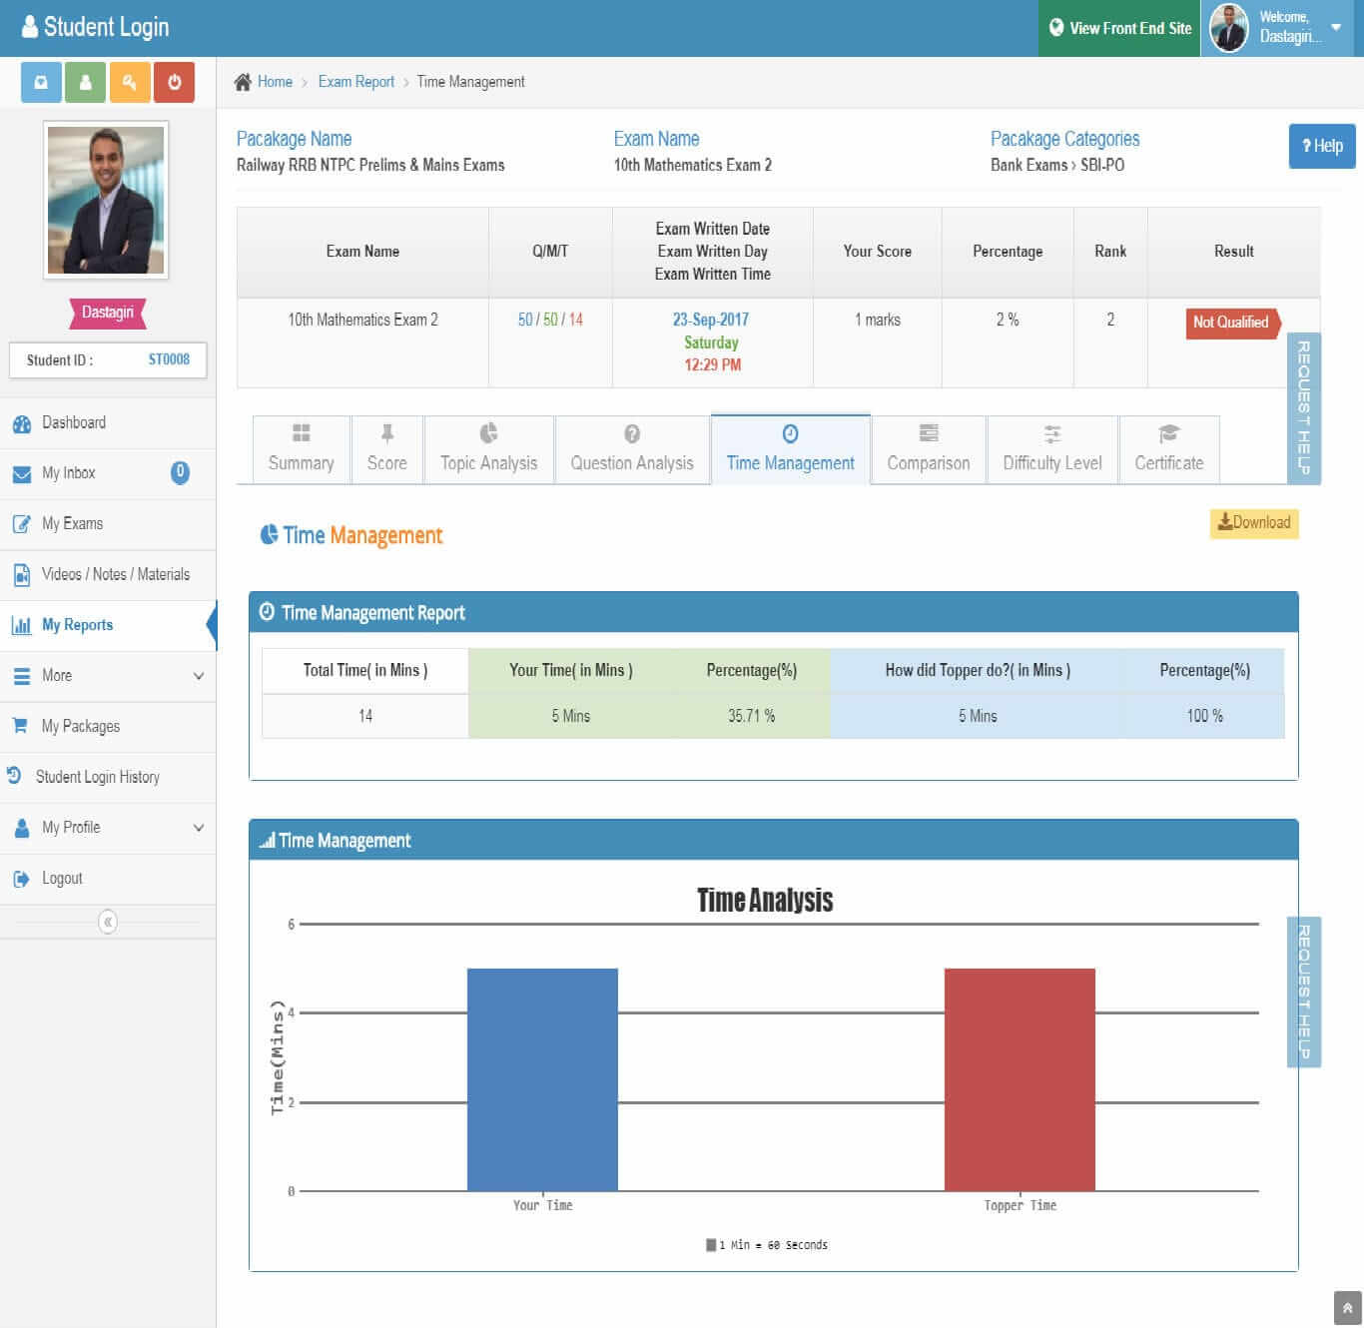Screen dimensions: 1364x1328
Task: Open the Exam Report breadcrumb link
Action: click(x=355, y=82)
